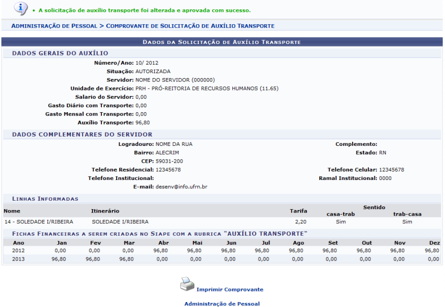Select the 2013 year row cell
This screenshot has width=445, height=307.
coord(18,259)
